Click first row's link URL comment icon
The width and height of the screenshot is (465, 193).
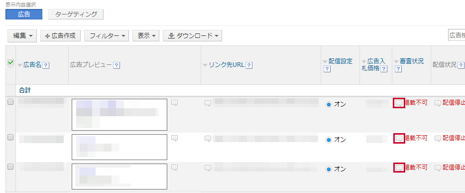click(208, 103)
